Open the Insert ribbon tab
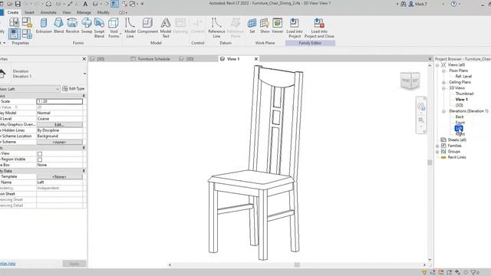The width and height of the screenshot is (491, 276). click(29, 12)
